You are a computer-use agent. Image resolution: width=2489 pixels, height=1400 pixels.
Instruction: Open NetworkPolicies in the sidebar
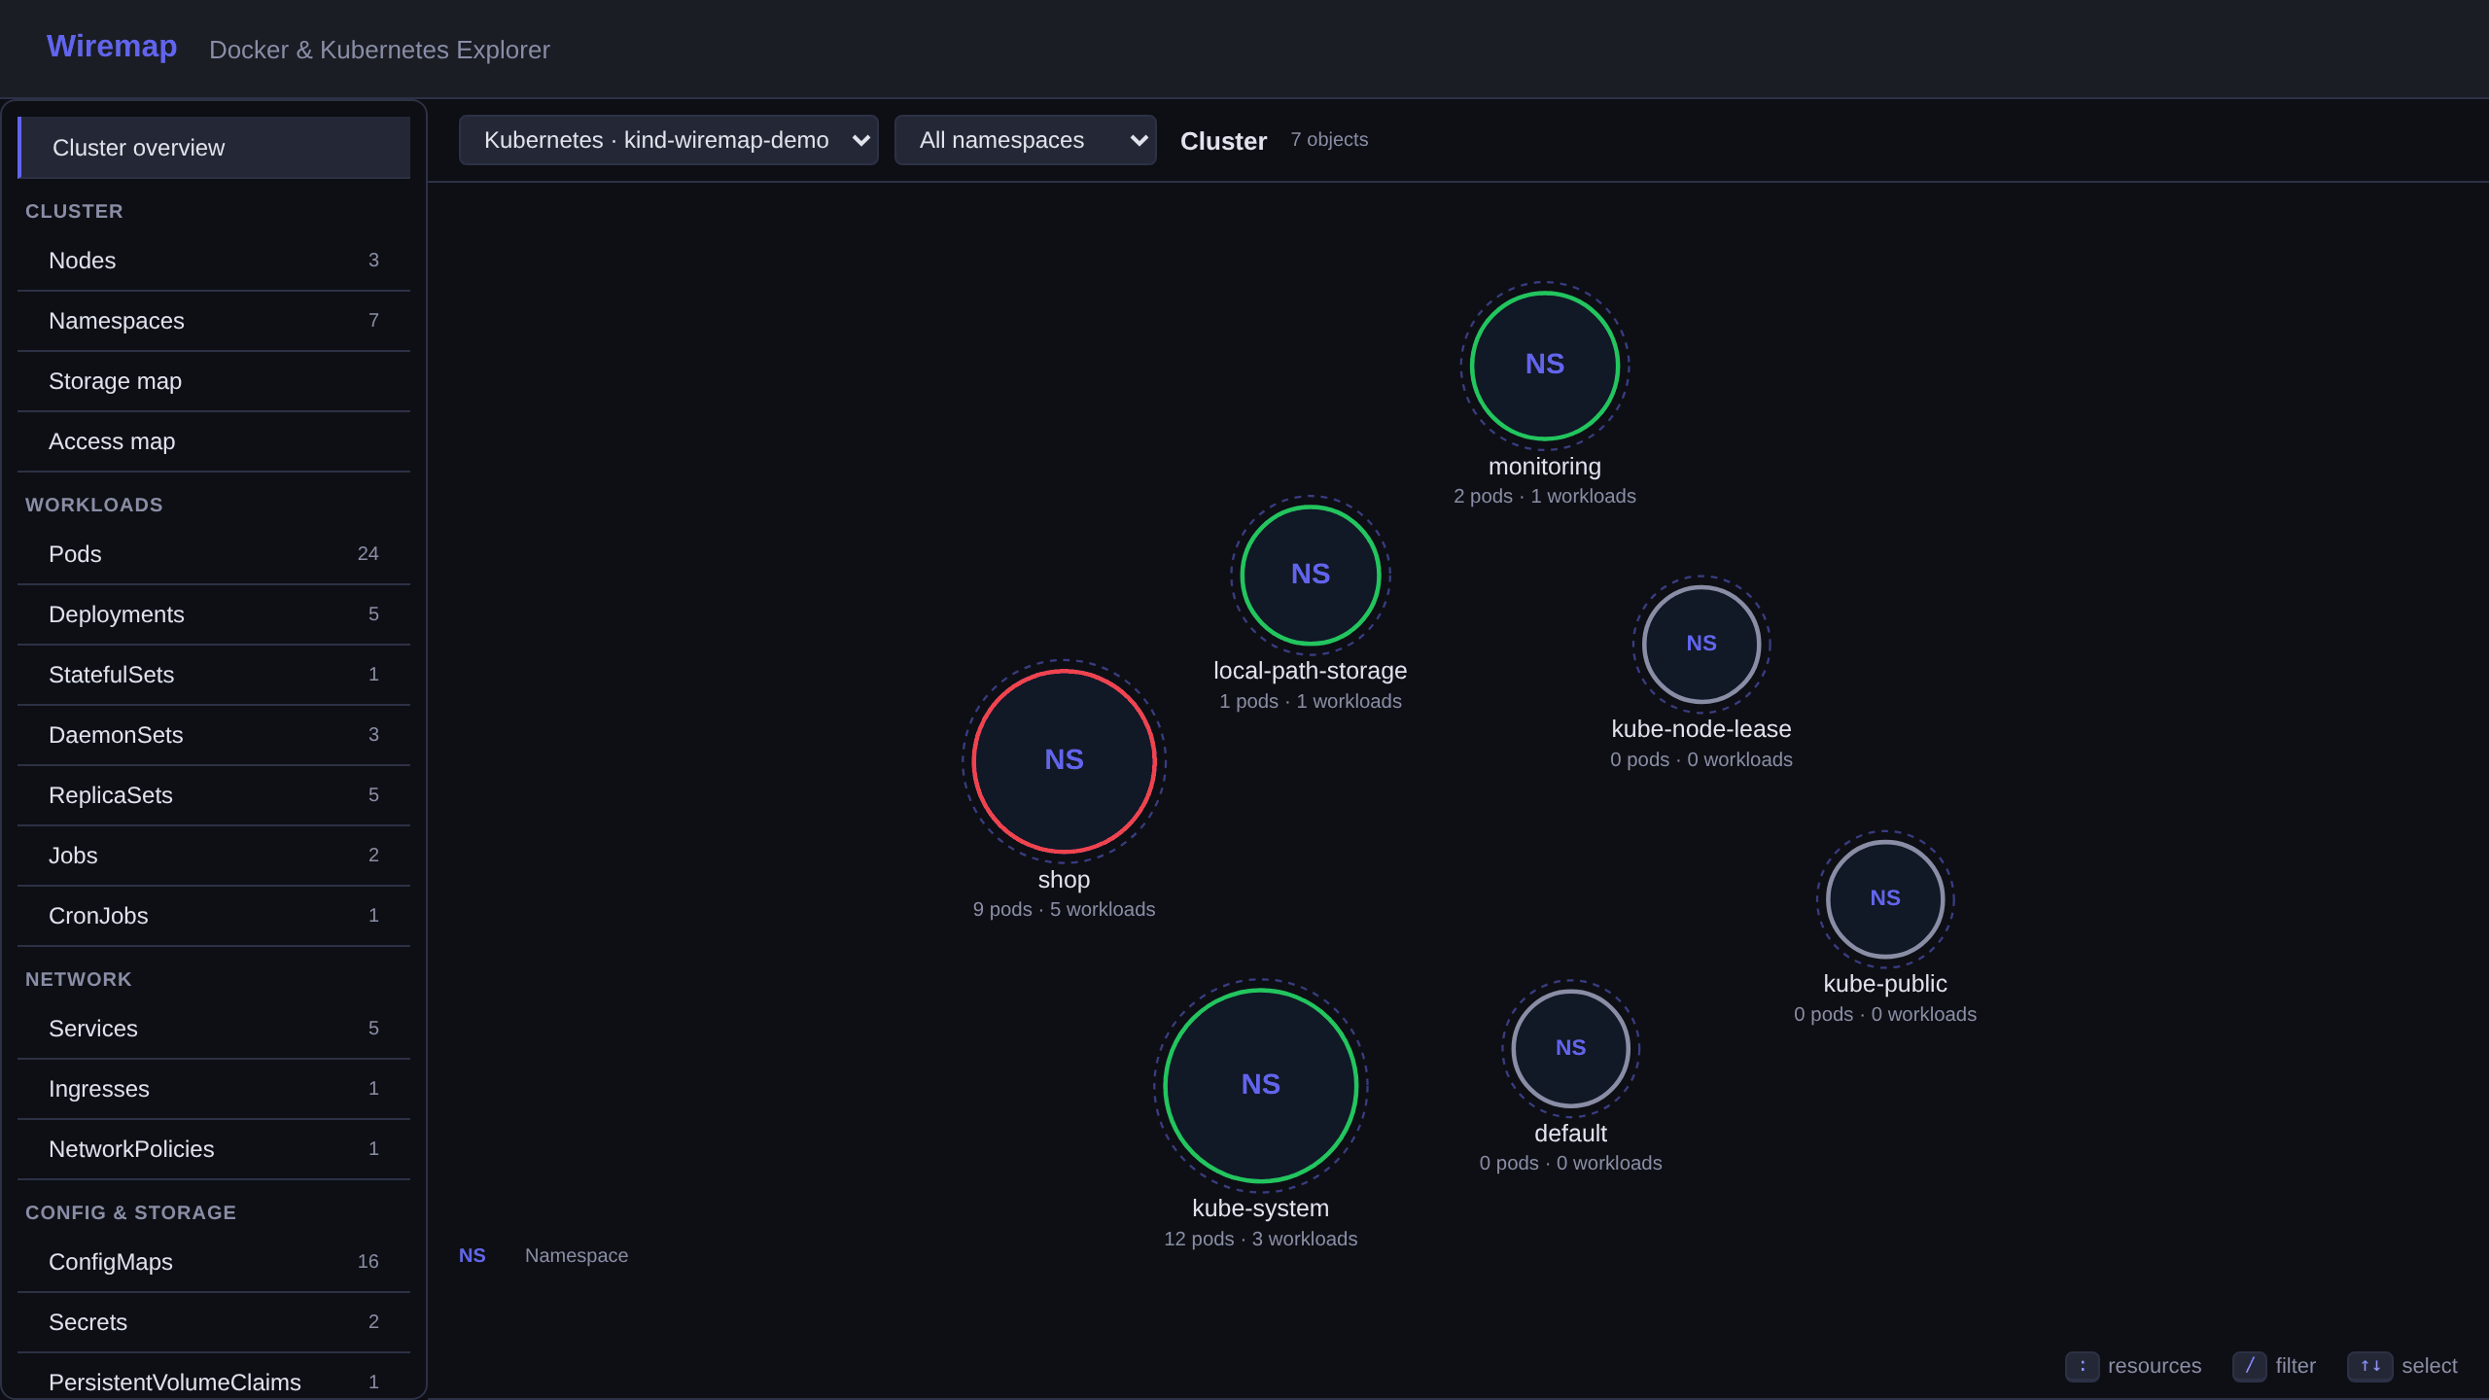214,1149
